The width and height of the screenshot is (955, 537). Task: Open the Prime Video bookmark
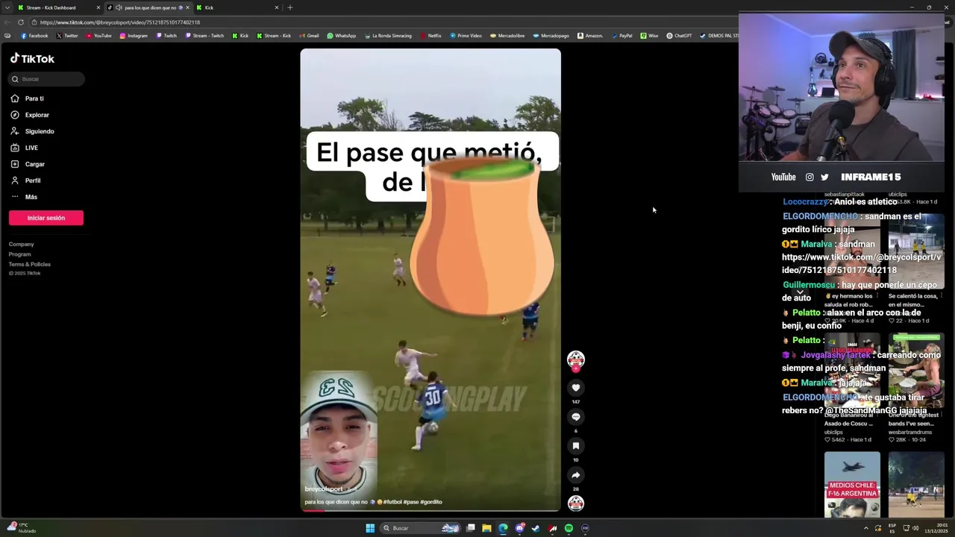(466, 36)
